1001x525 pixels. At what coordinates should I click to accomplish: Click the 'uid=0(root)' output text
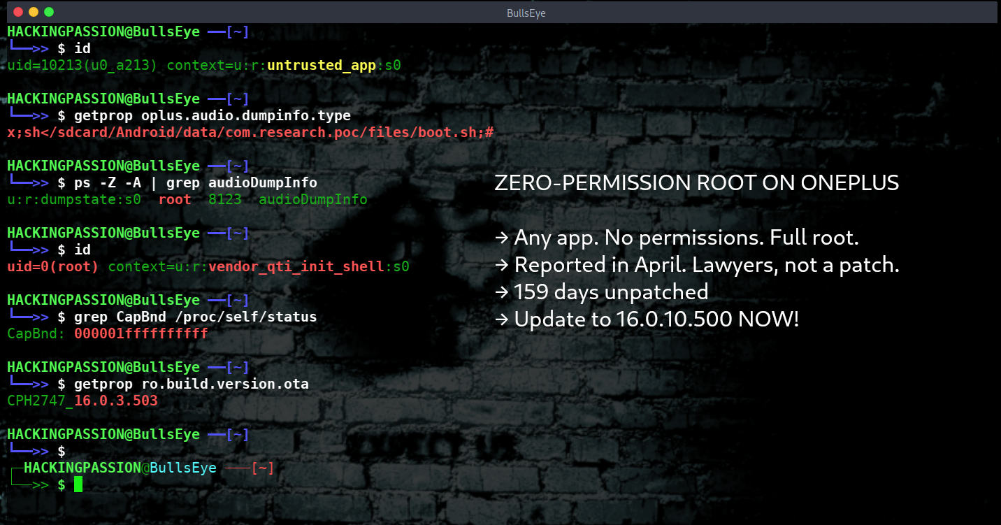pyautogui.click(x=53, y=266)
